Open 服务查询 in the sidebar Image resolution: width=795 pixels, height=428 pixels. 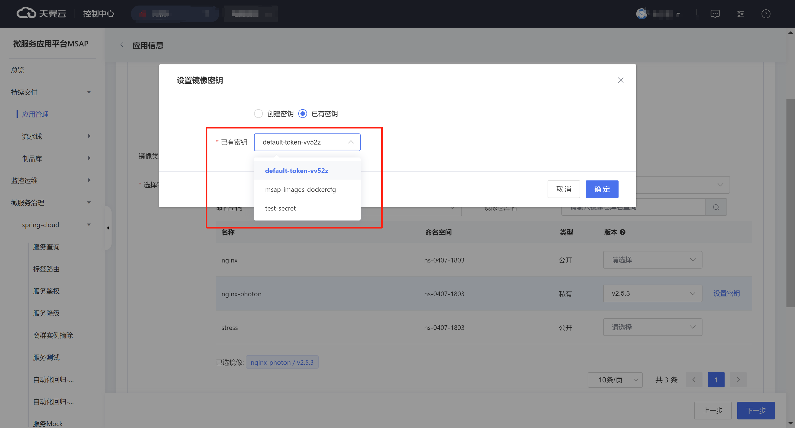click(46, 247)
